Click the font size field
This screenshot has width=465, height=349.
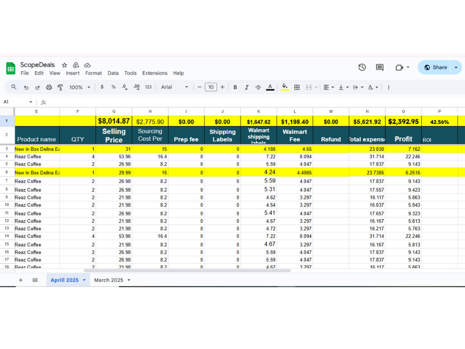(x=211, y=87)
